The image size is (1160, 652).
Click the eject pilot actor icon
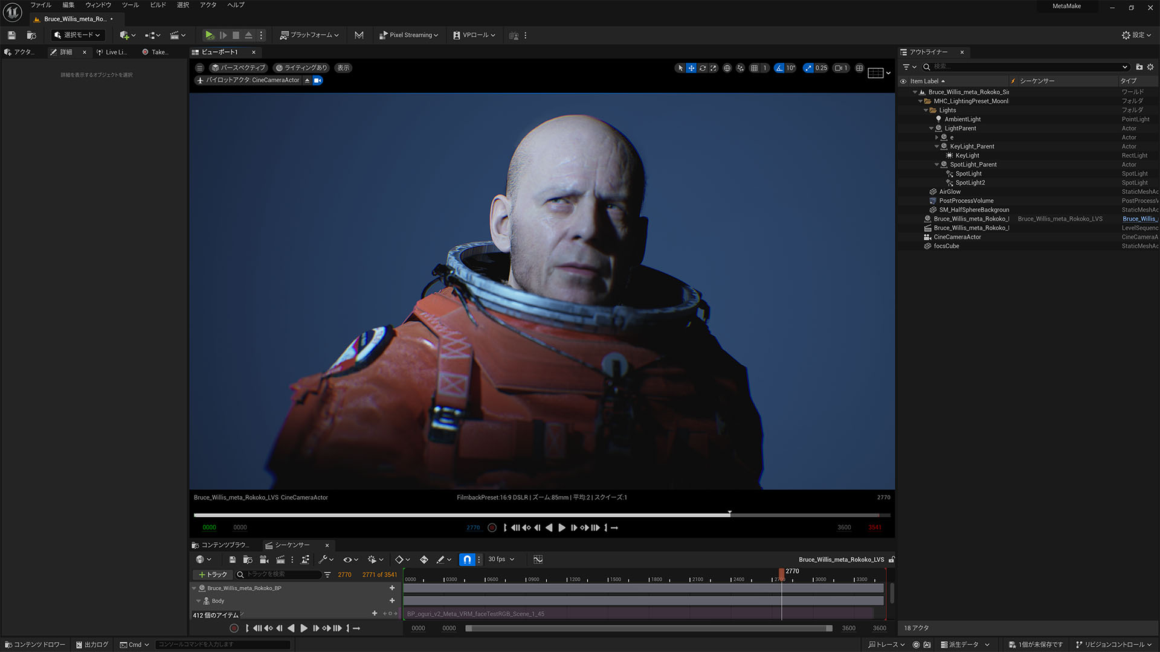pyautogui.click(x=307, y=80)
